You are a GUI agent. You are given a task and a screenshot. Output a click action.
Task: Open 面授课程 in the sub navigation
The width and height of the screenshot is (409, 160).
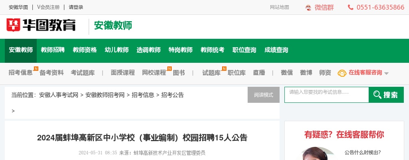[123, 73]
